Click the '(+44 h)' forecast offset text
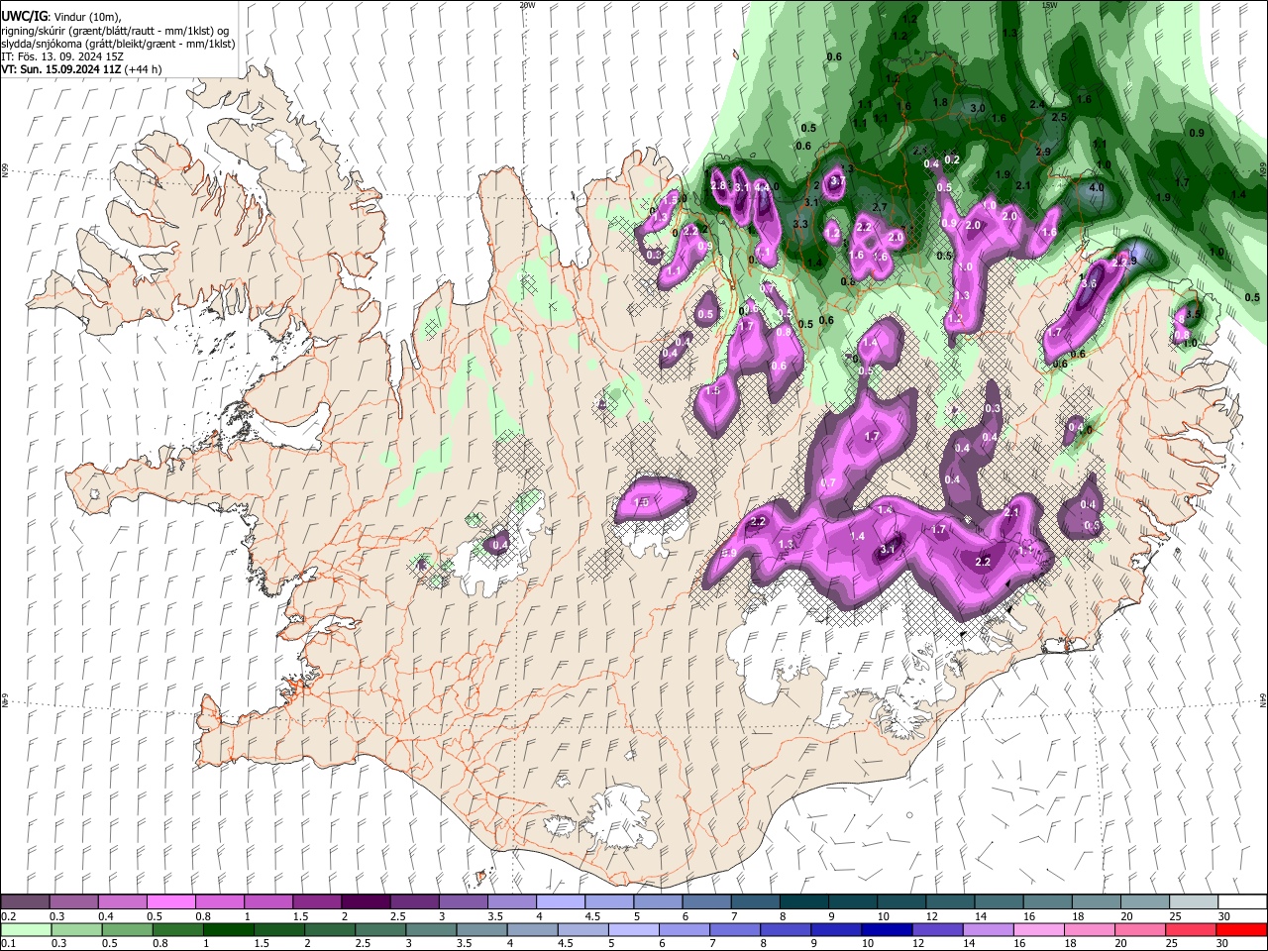 tap(143, 69)
